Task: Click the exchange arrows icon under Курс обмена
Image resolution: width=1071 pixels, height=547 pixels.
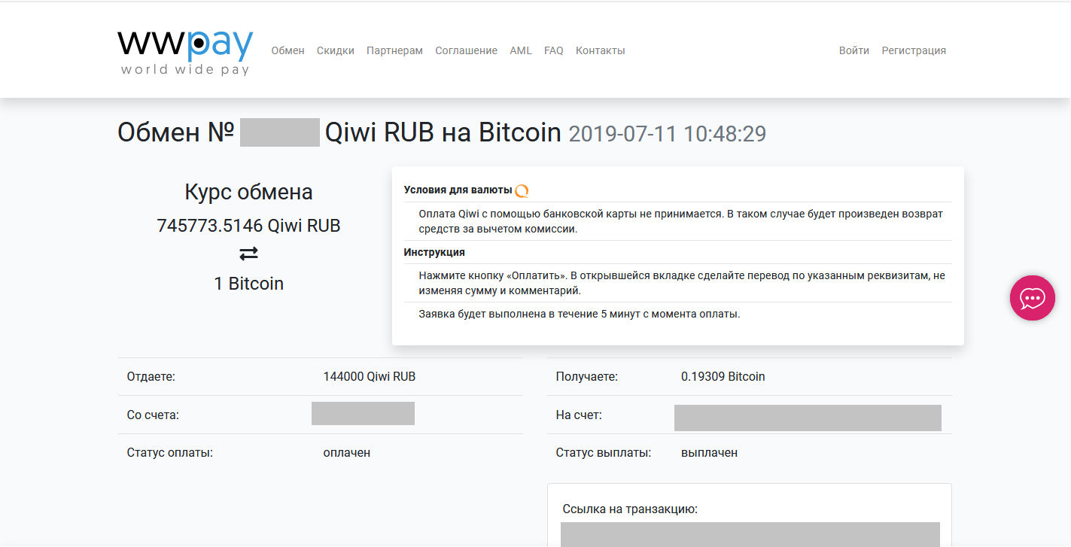Action: click(248, 254)
